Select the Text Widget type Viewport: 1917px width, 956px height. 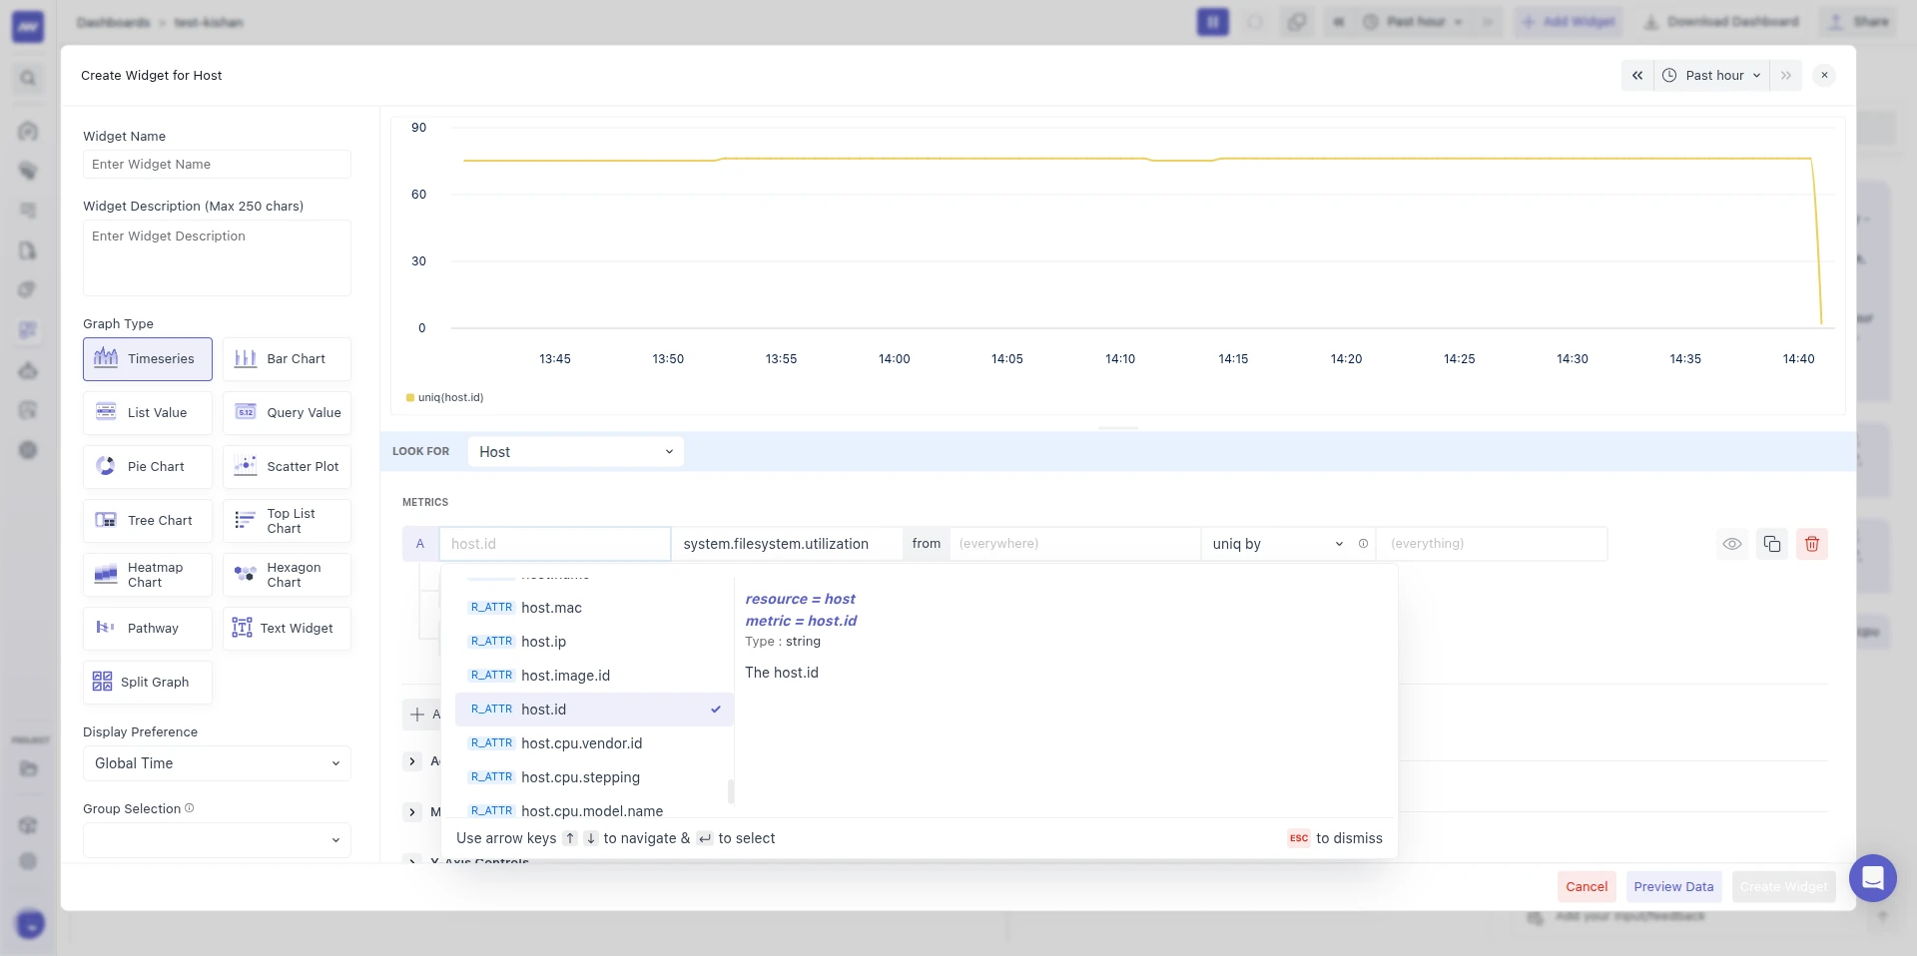point(287,629)
